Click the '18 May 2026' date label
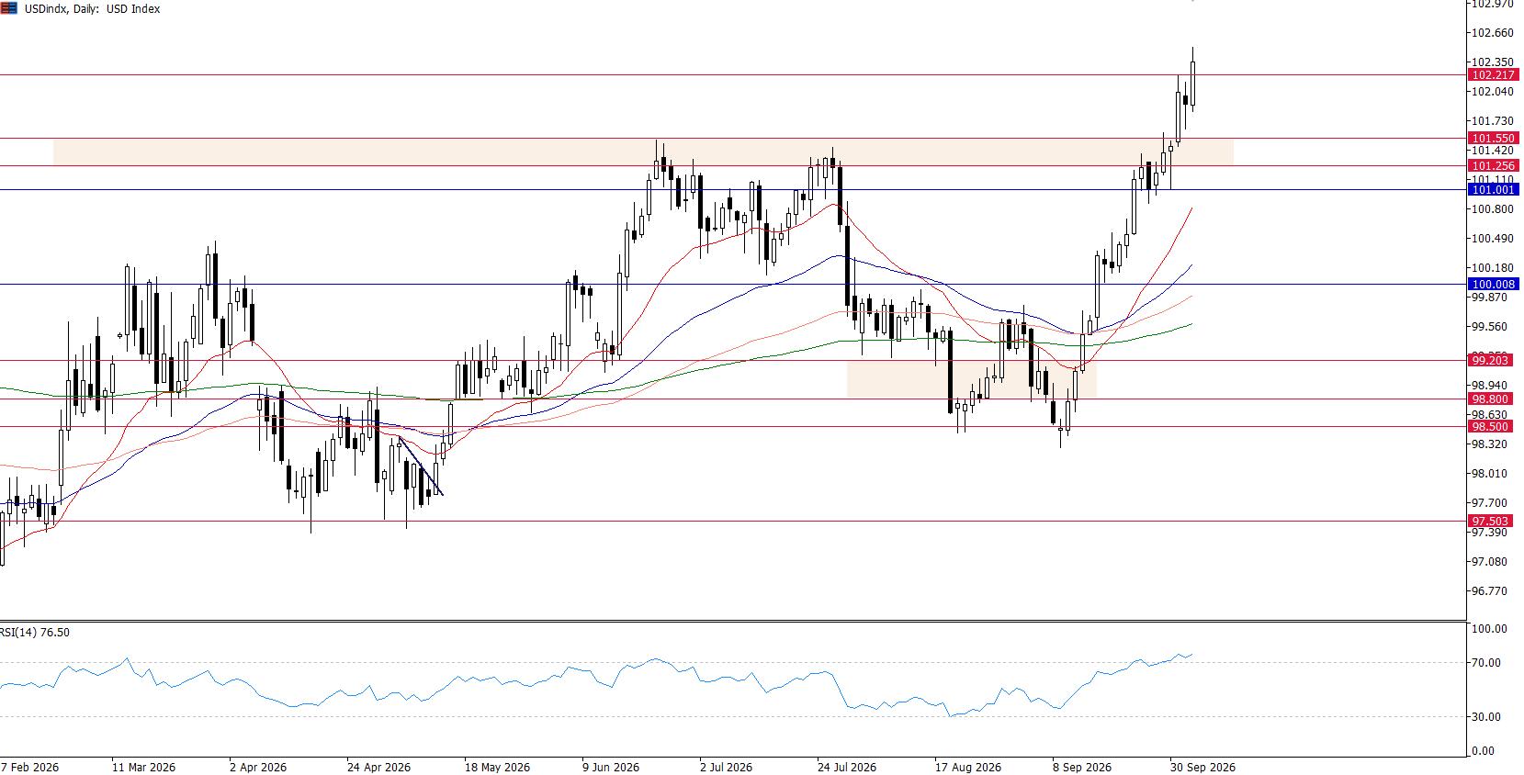This screenshot has height=775, width=1524. (497, 767)
